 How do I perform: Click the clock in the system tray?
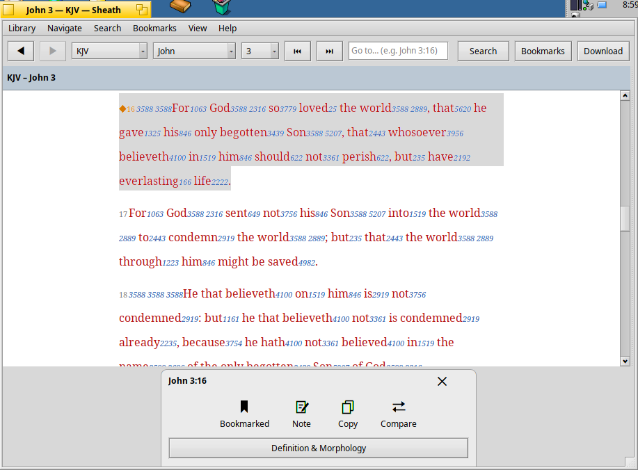coord(630,5)
